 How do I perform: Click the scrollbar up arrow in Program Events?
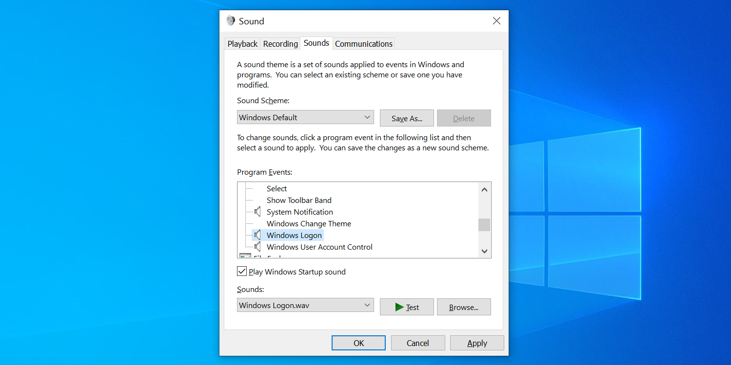point(484,189)
